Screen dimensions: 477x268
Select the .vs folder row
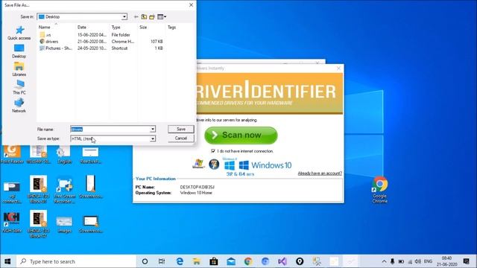[x=101, y=35]
